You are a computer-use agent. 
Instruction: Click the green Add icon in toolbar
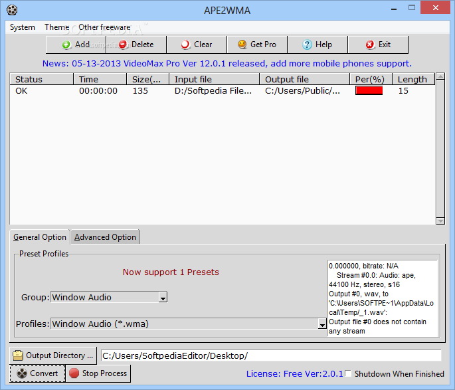[66, 45]
